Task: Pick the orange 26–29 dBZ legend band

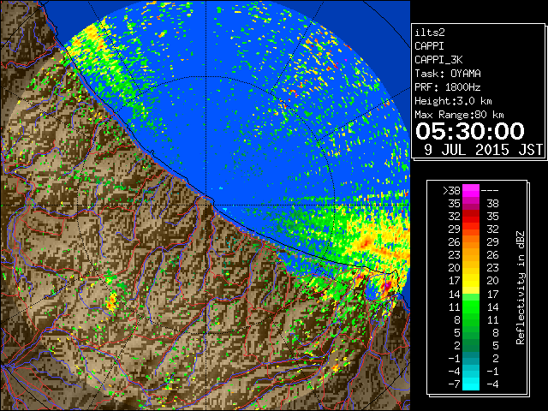Action: (471, 241)
